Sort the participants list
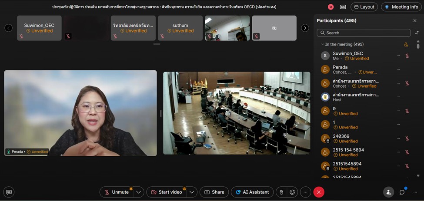 click(x=417, y=33)
